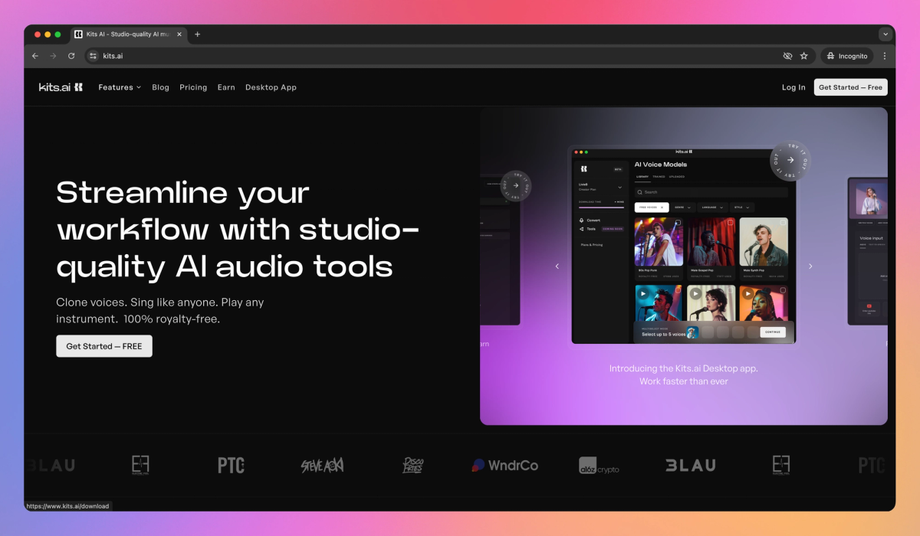Image resolution: width=920 pixels, height=536 pixels.
Task: Open the Genre filter dropdown
Action: click(x=682, y=208)
